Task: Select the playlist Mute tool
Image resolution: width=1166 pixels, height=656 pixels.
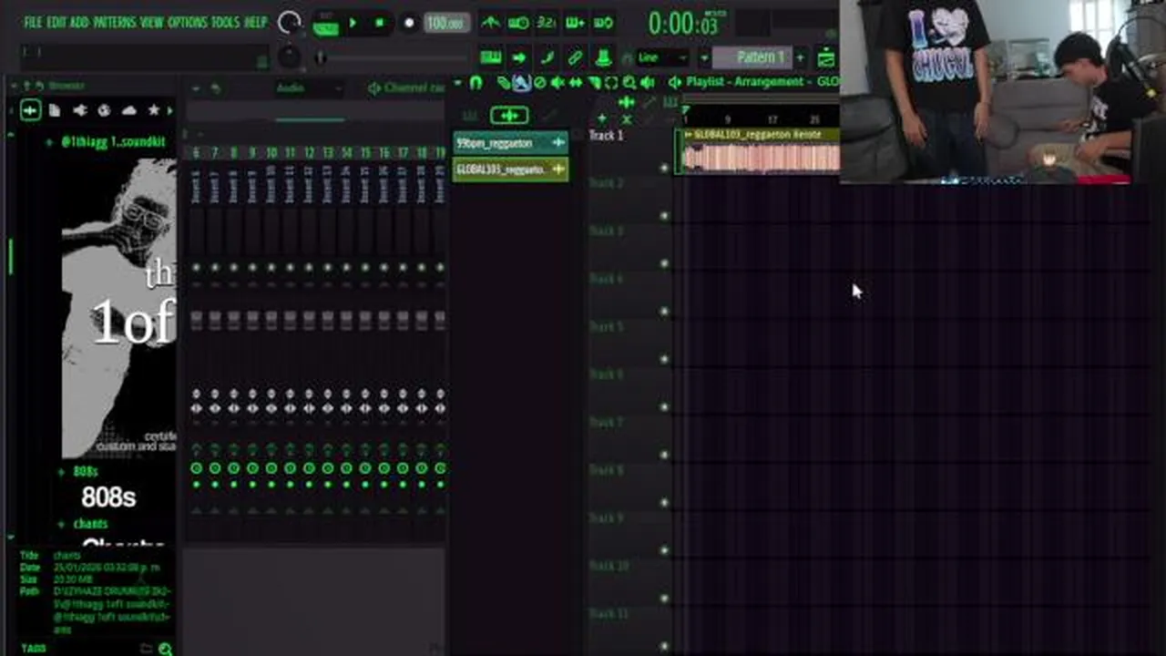Action: coord(557,83)
